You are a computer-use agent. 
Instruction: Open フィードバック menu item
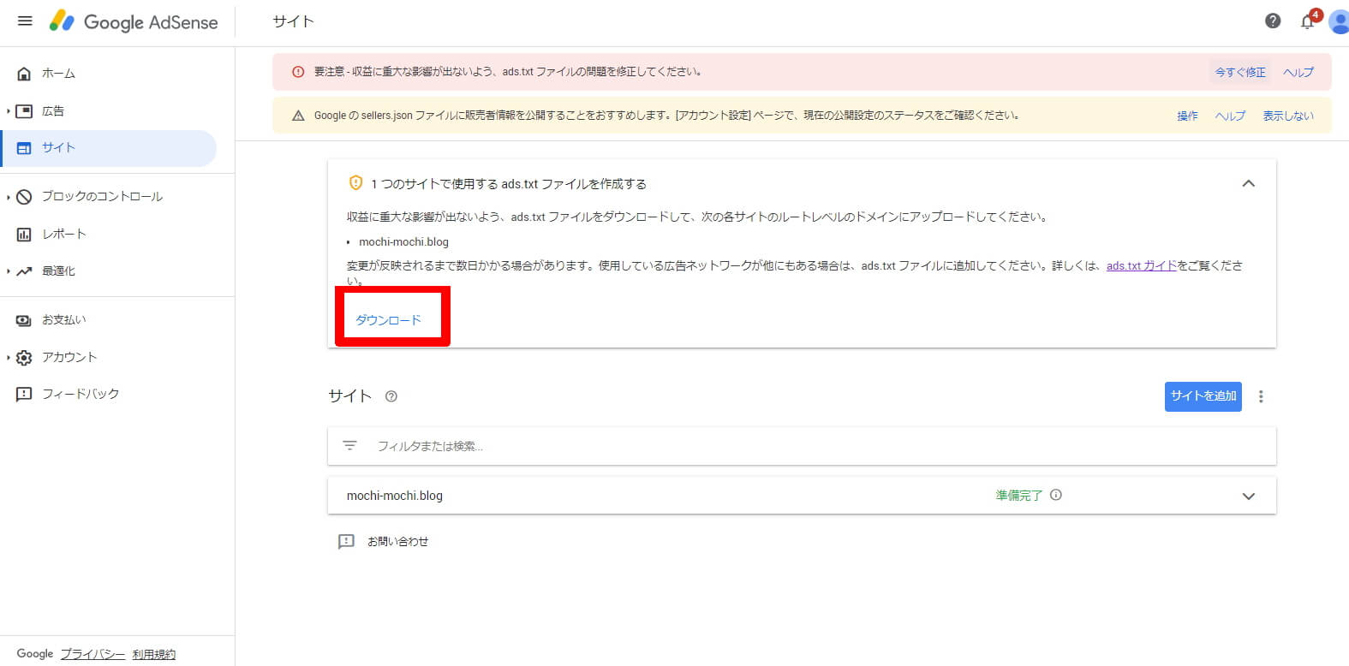81,395
